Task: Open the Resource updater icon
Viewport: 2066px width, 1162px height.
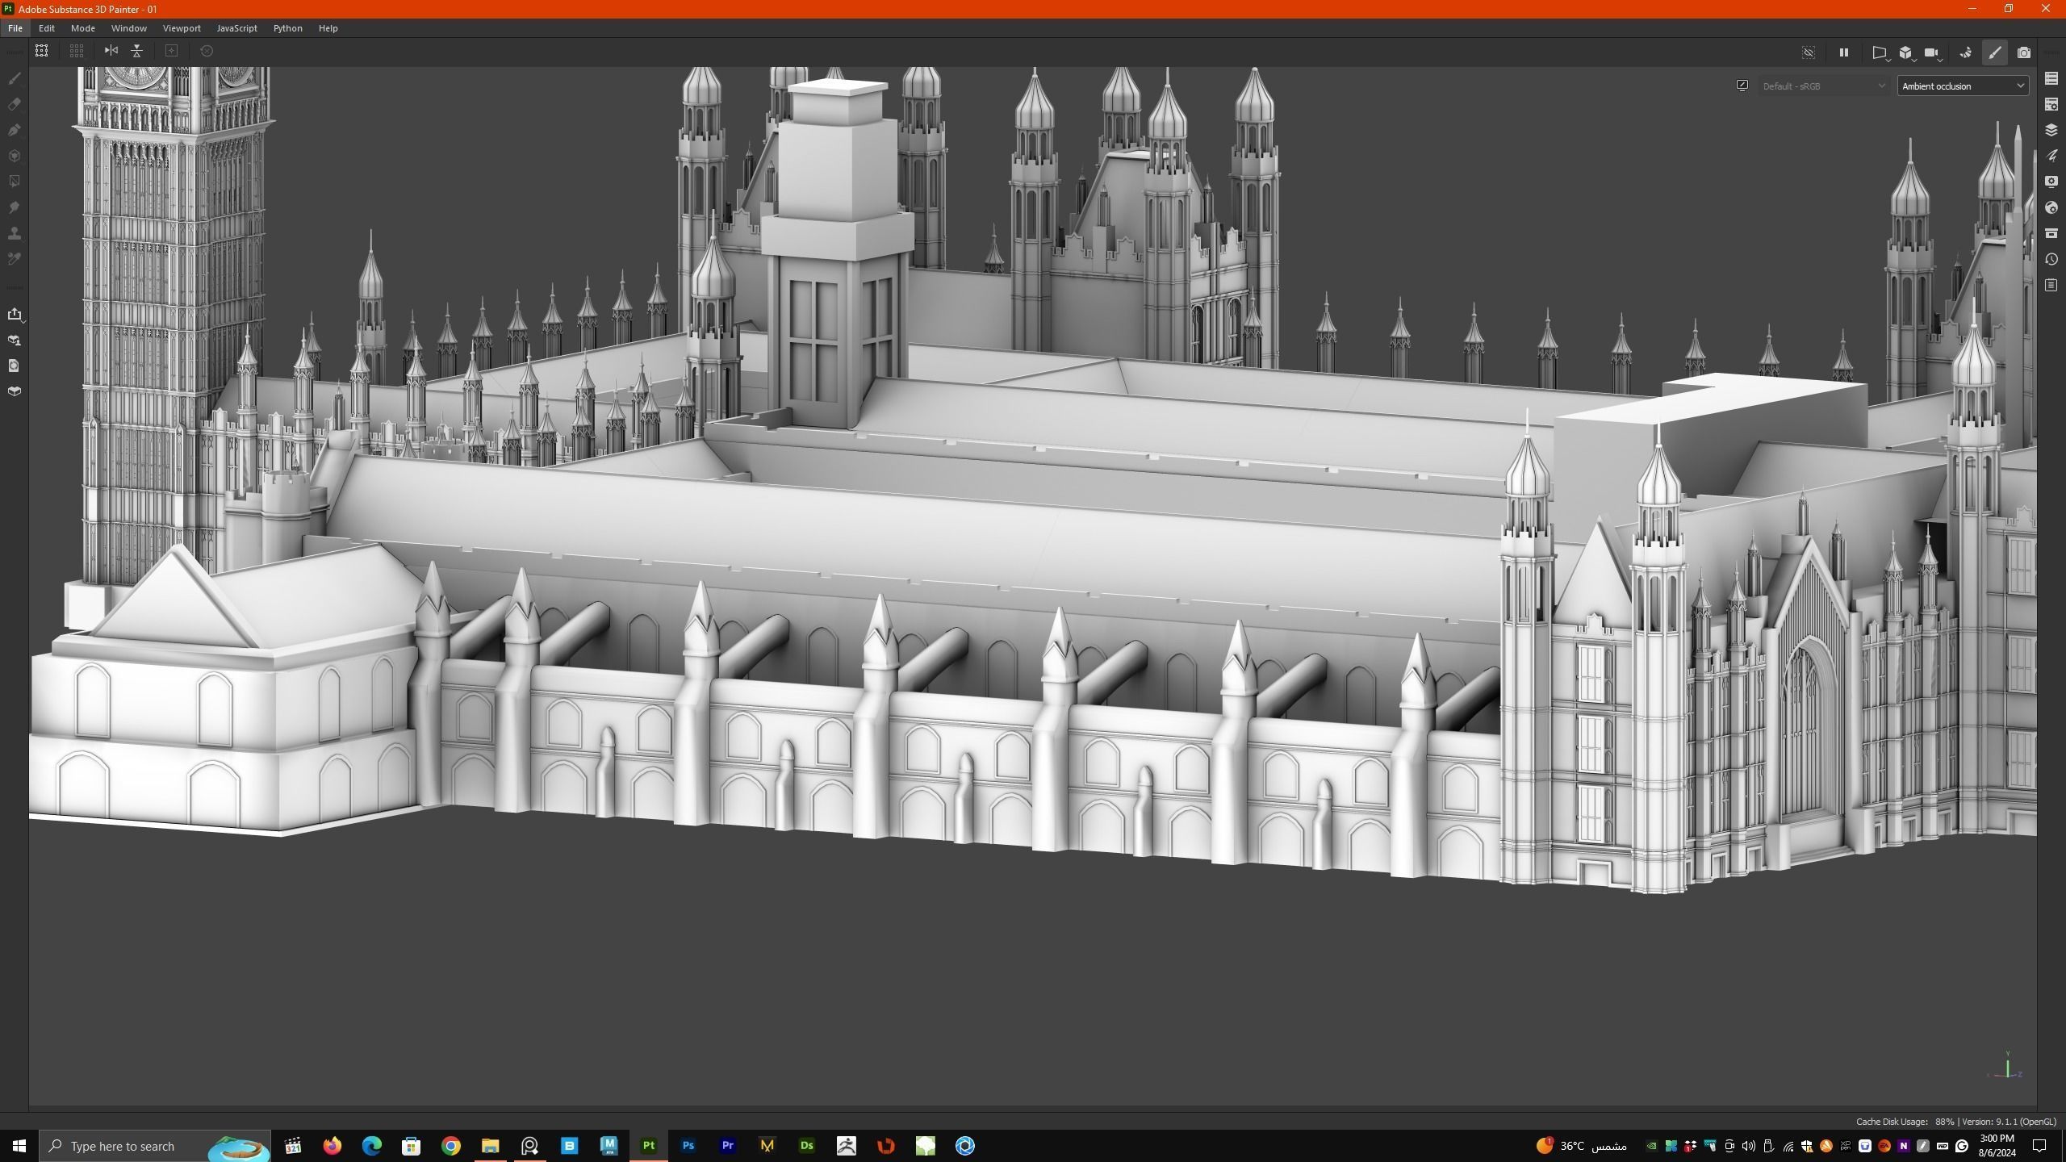Action: (x=15, y=366)
